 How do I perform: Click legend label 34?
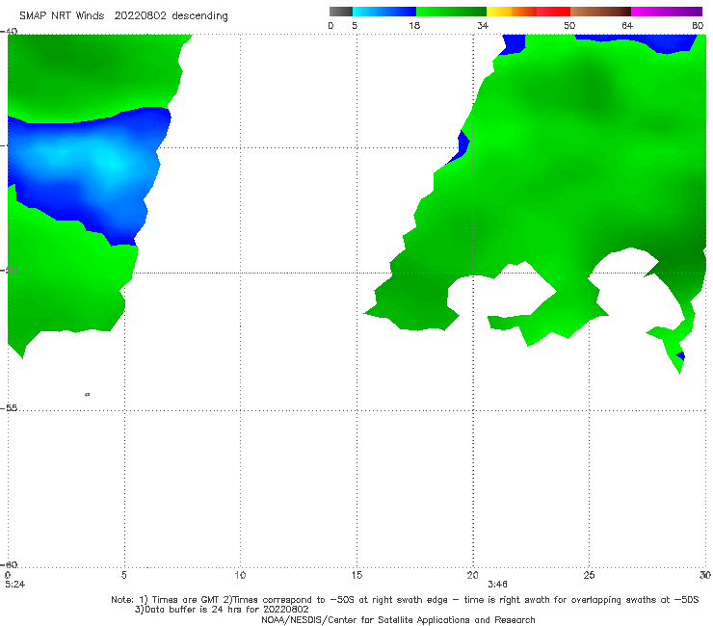coord(483,25)
